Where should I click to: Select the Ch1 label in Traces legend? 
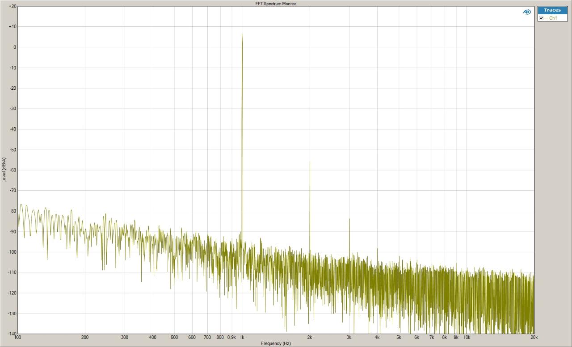coord(553,18)
